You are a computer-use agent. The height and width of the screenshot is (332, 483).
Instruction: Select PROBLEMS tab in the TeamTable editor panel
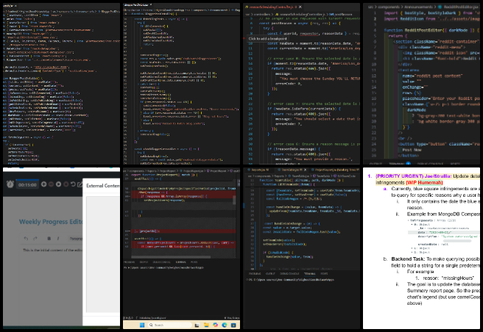coord(255,273)
